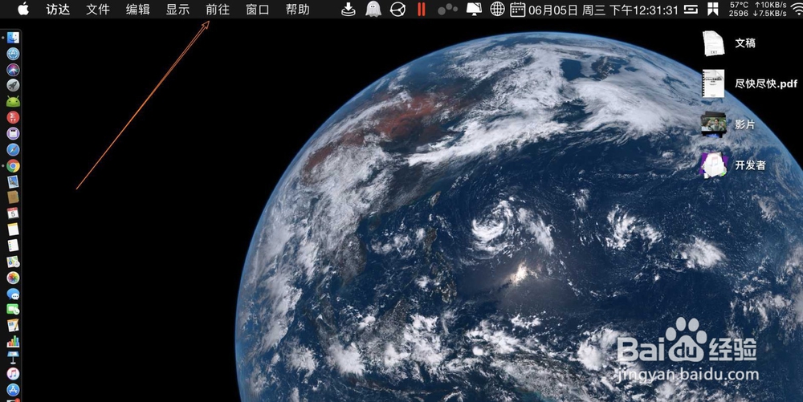The image size is (803, 402).
Task: Click the download tray icon in menu bar
Action: coord(349,9)
